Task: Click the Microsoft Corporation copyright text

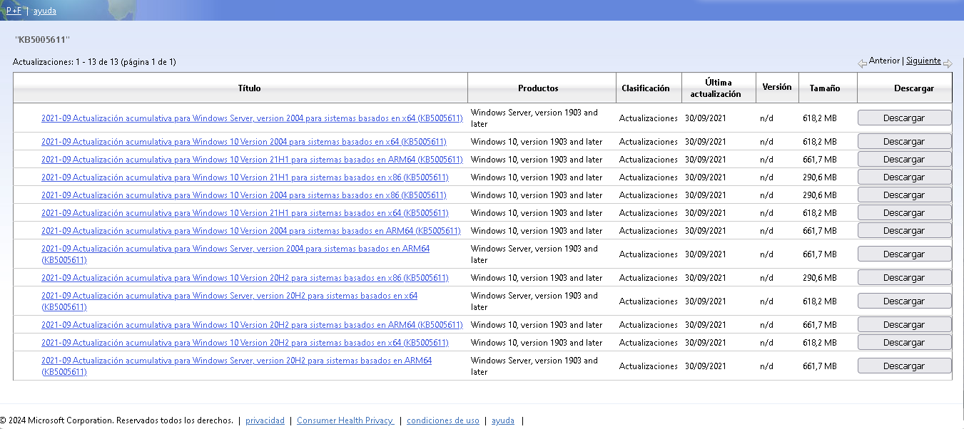Action: click(116, 420)
